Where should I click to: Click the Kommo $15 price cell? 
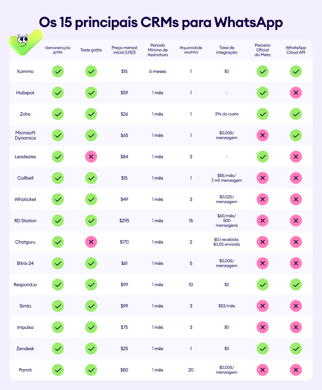pyautogui.click(x=124, y=72)
